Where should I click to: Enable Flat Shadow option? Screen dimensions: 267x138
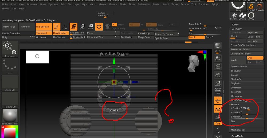pyautogui.click(x=61, y=37)
